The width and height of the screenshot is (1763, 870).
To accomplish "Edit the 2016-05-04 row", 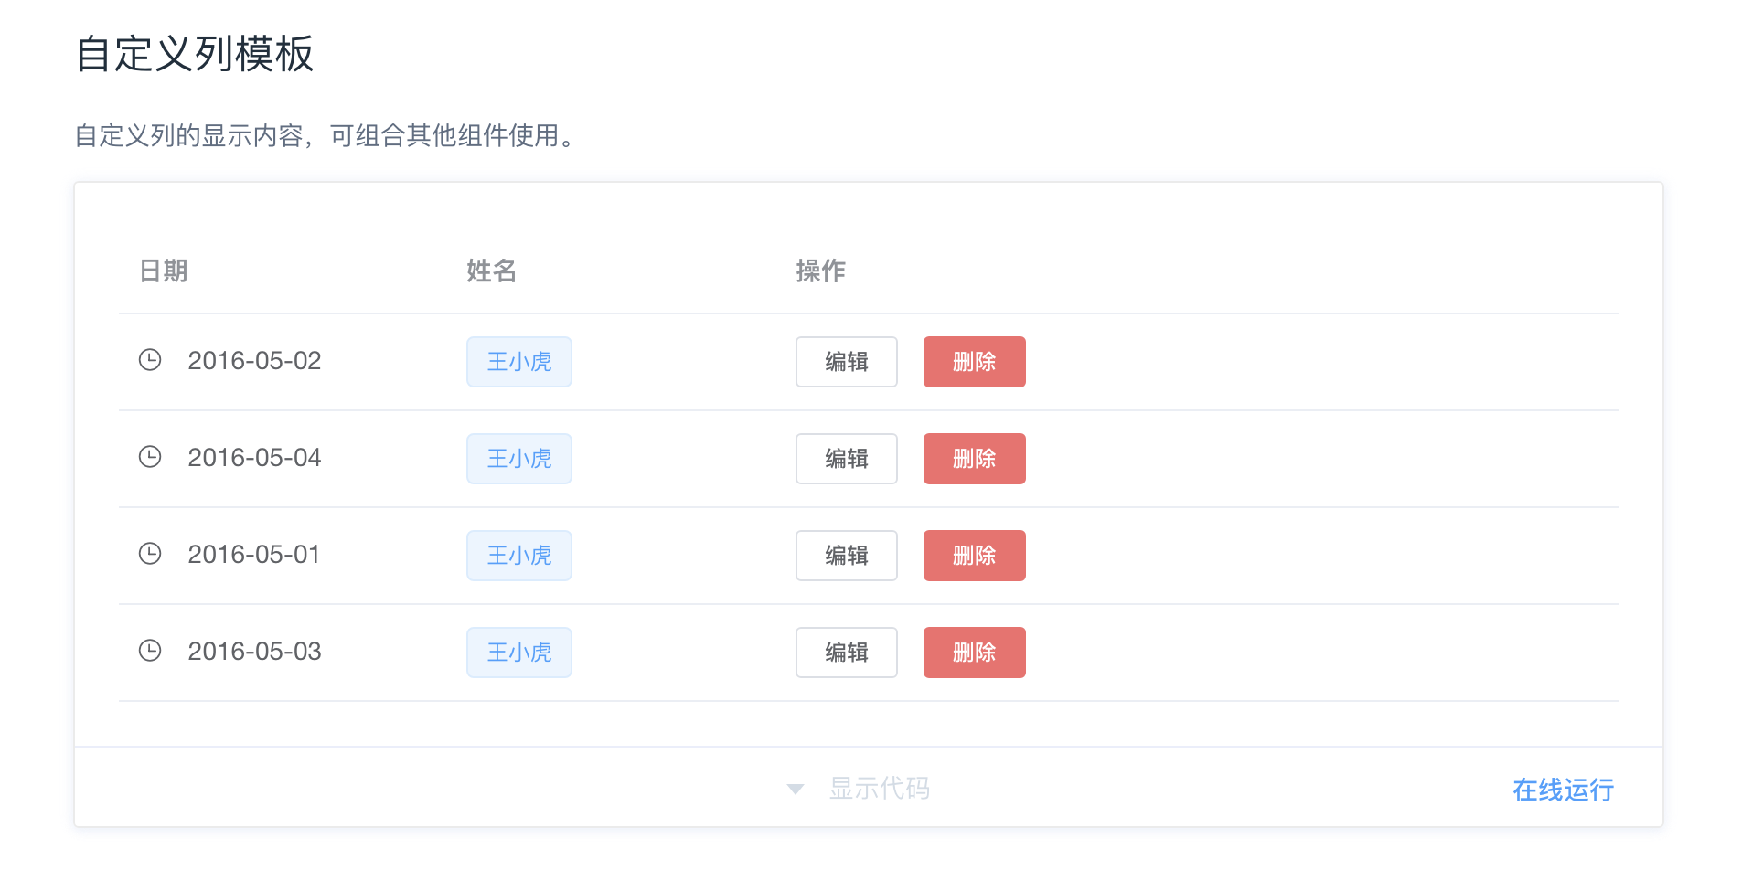I will [847, 459].
